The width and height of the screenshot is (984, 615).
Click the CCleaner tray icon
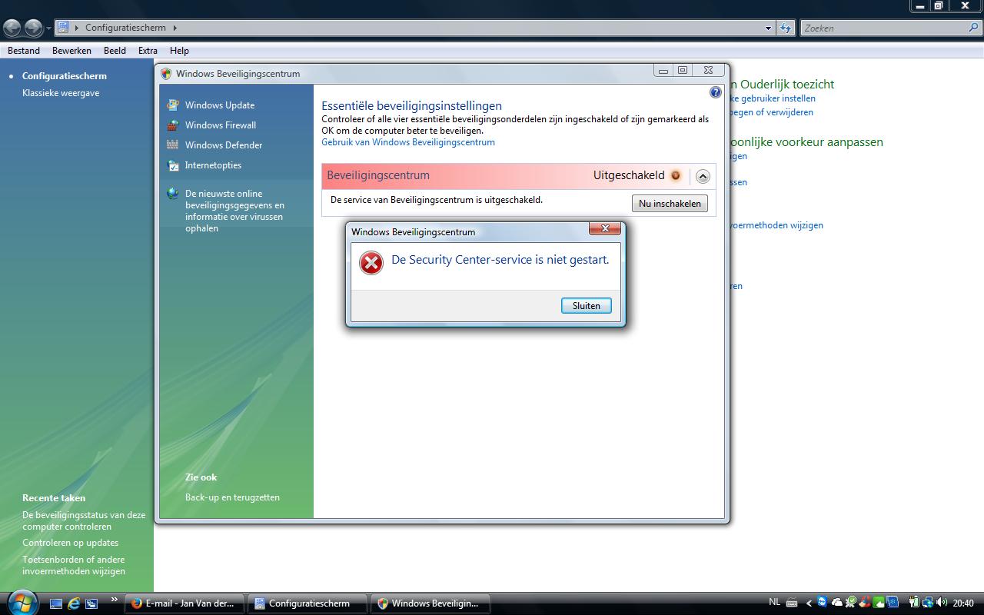click(x=865, y=603)
